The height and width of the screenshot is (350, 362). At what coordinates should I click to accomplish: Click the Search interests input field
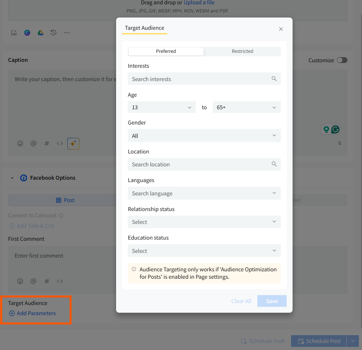click(x=204, y=79)
